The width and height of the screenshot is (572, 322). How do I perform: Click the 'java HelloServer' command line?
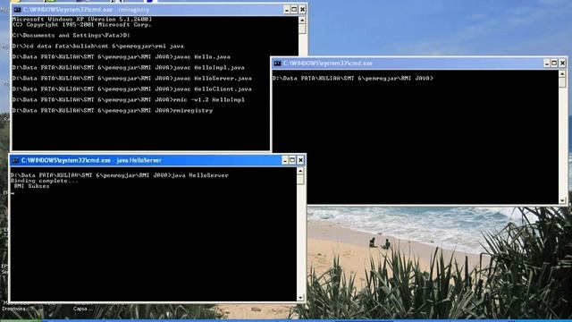tap(119, 175)
